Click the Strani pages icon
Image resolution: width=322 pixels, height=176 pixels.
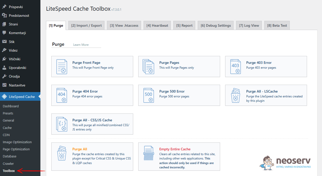point(4,24)
